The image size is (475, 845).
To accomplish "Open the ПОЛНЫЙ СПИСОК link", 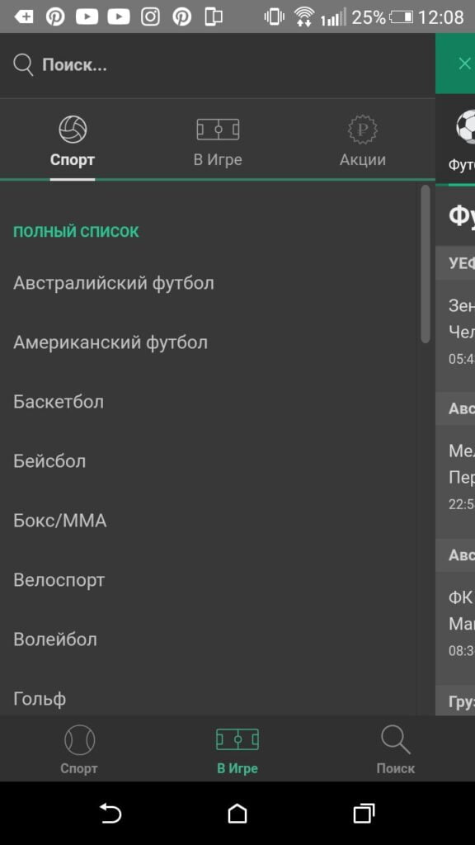I will point(76,231).
